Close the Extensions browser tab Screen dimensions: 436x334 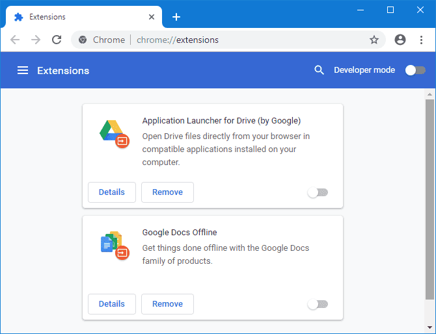pos(152,17)
